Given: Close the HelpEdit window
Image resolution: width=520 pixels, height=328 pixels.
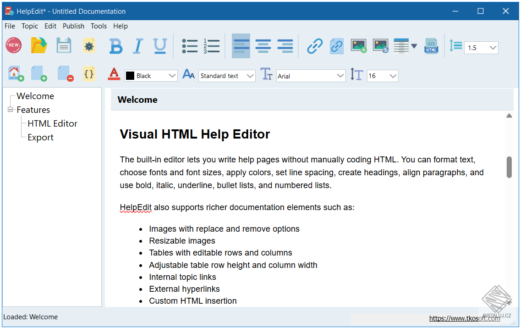Looking at the screenshot, I should tap(506, 11).
